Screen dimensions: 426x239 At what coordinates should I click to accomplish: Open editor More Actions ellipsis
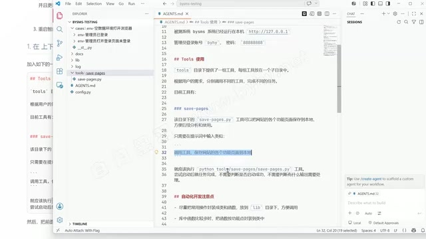334,13
